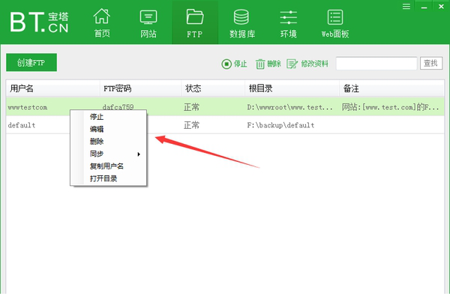Click the 删除 trash toolbar icon
The height and width of the screenshot is (305, 450).
click(261, 64)
